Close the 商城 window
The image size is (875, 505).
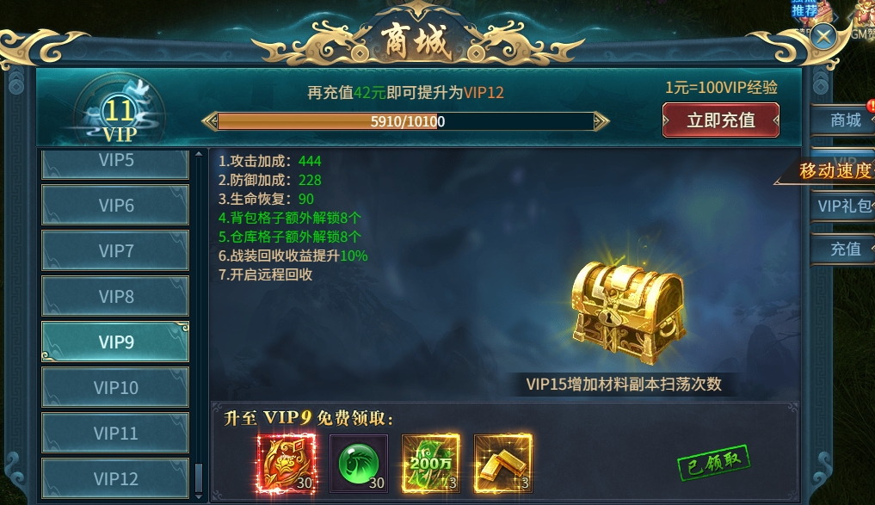[823, 37]
